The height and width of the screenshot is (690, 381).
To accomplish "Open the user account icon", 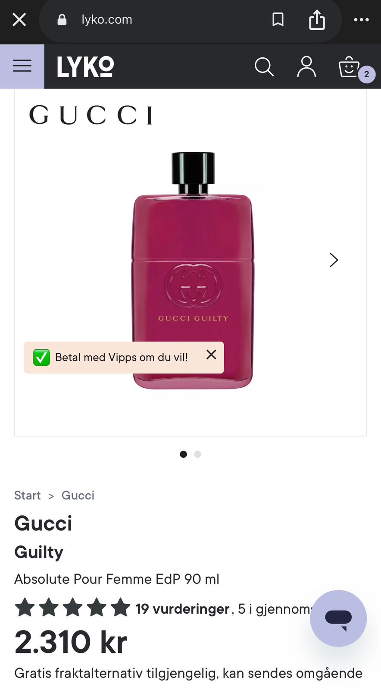I will [306, 67].
